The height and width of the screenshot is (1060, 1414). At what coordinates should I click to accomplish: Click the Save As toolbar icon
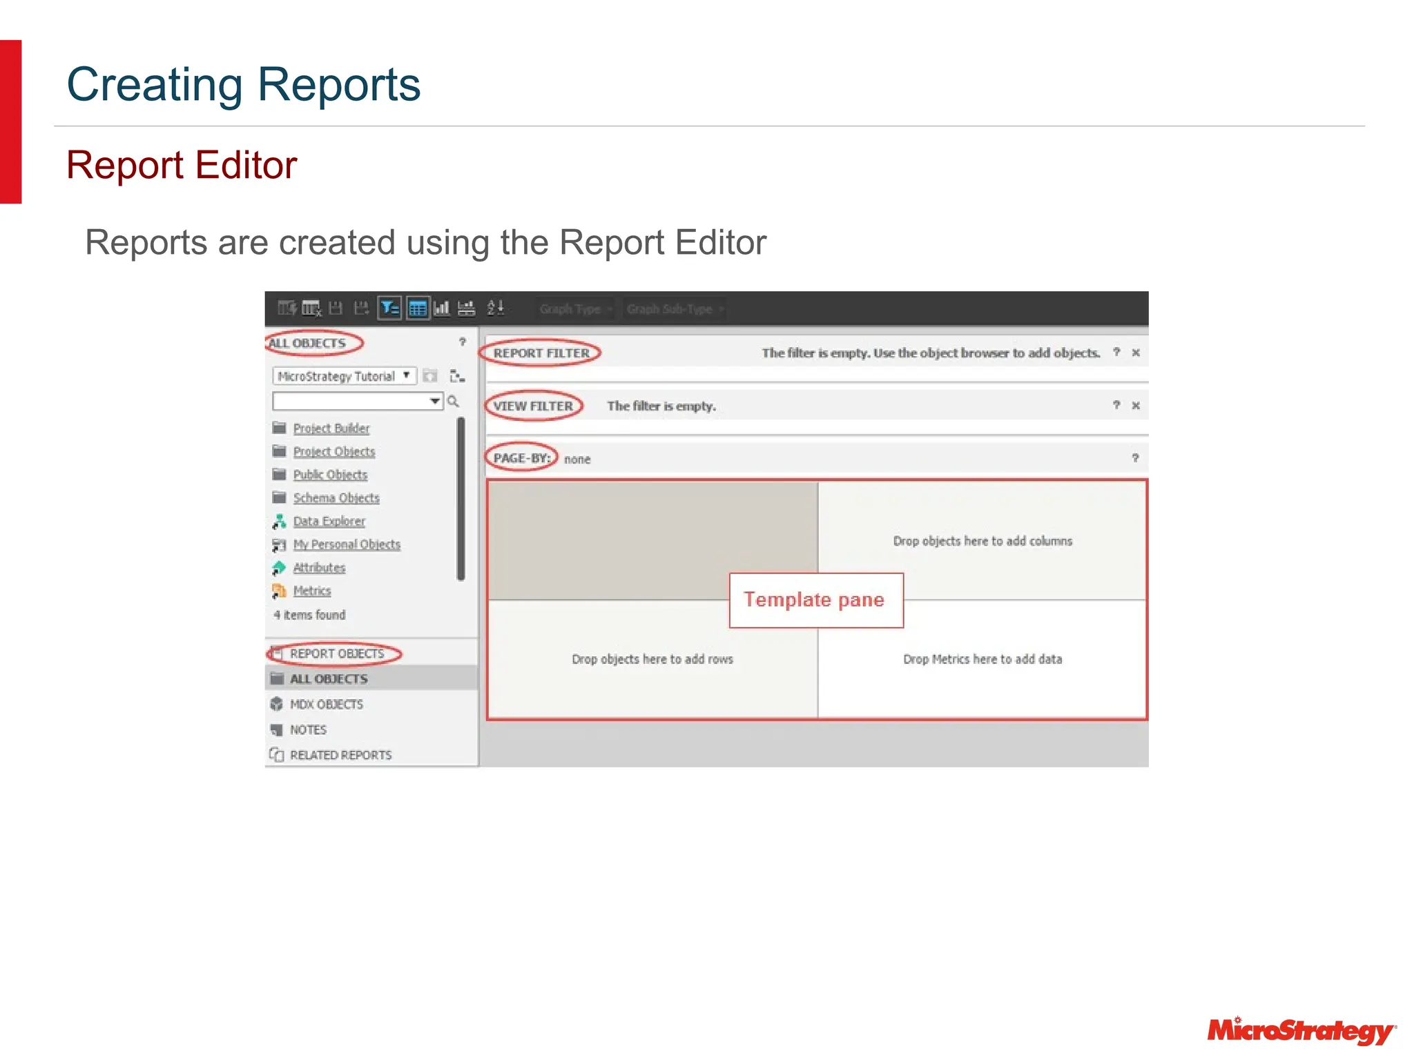coord(361,308)
